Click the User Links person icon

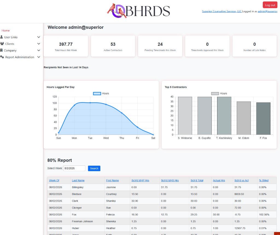point(2,37)
